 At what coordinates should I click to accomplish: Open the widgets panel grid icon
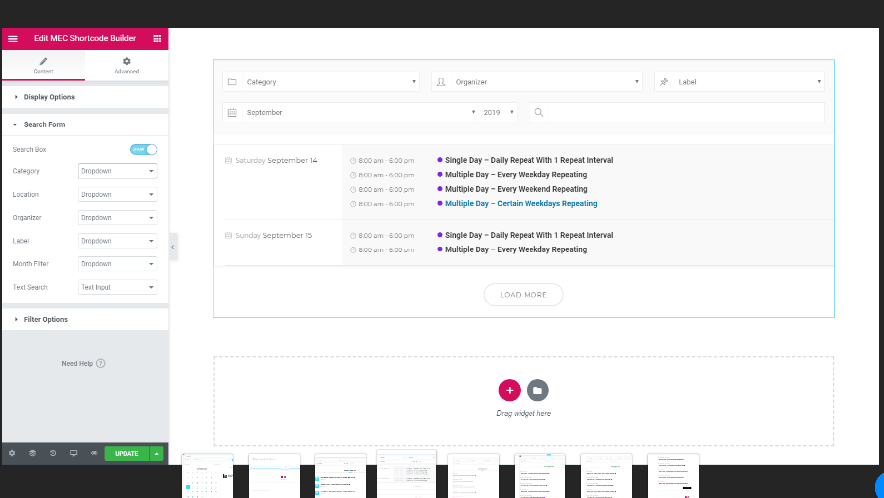click(157, 38)
